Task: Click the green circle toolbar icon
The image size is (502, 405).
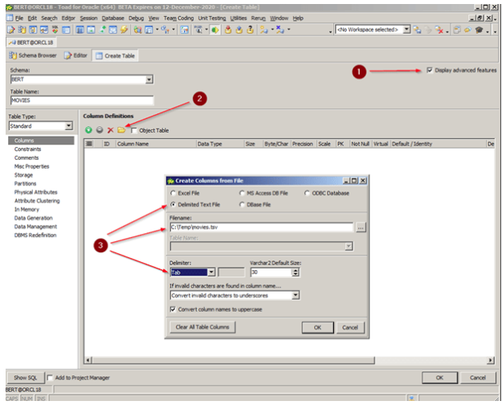Action: tap(214, 30)
